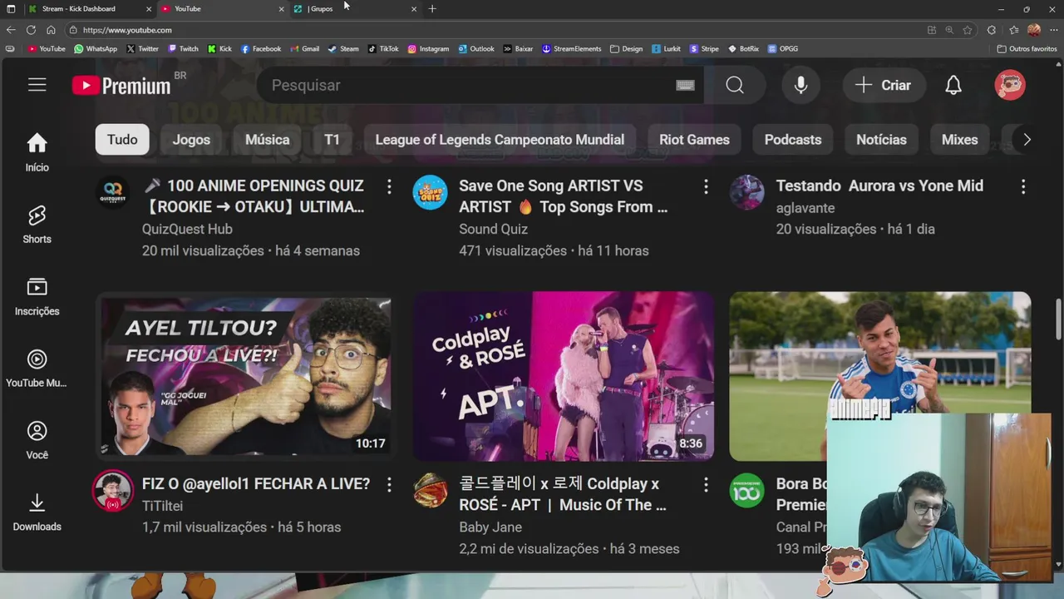Screen dimensions: 1064x599
Task: Open aglavante channel avatar
Action: coord(746,192)
